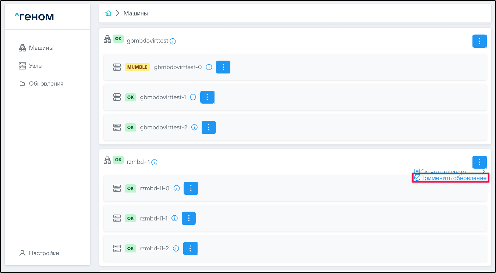
Task: Go to Машины in the sidebar
Action: pos(41,48)
